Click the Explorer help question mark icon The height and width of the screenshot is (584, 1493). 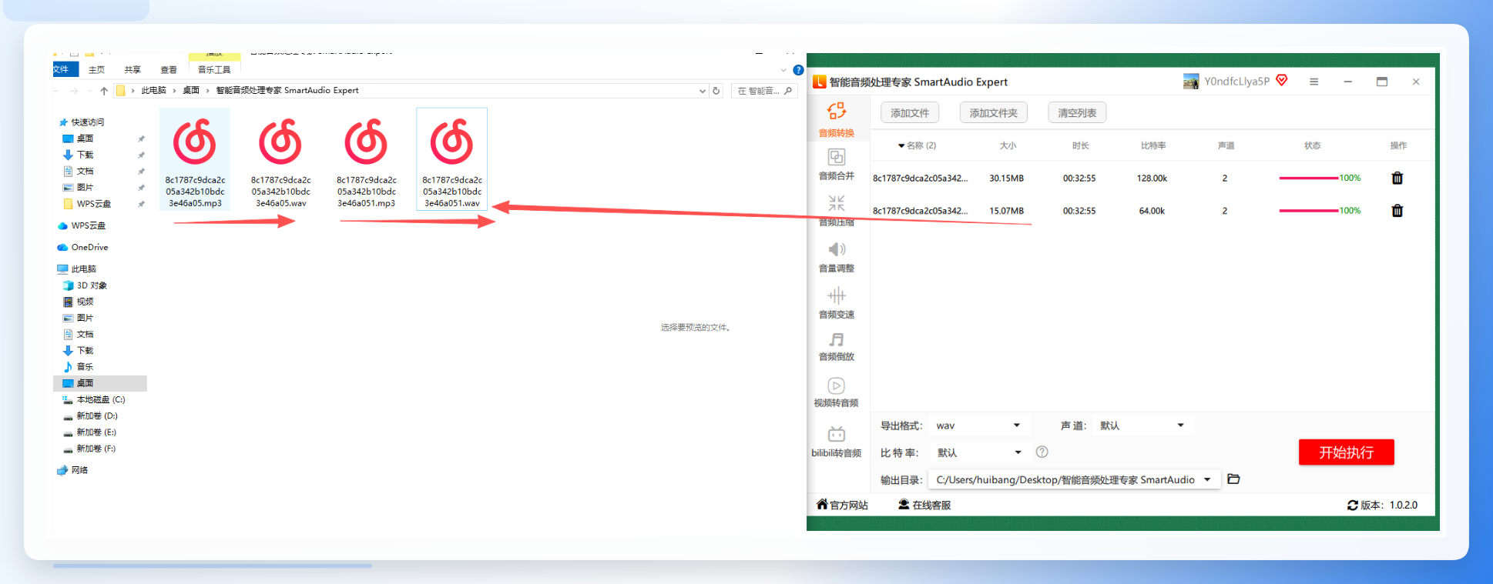(798, 70)
